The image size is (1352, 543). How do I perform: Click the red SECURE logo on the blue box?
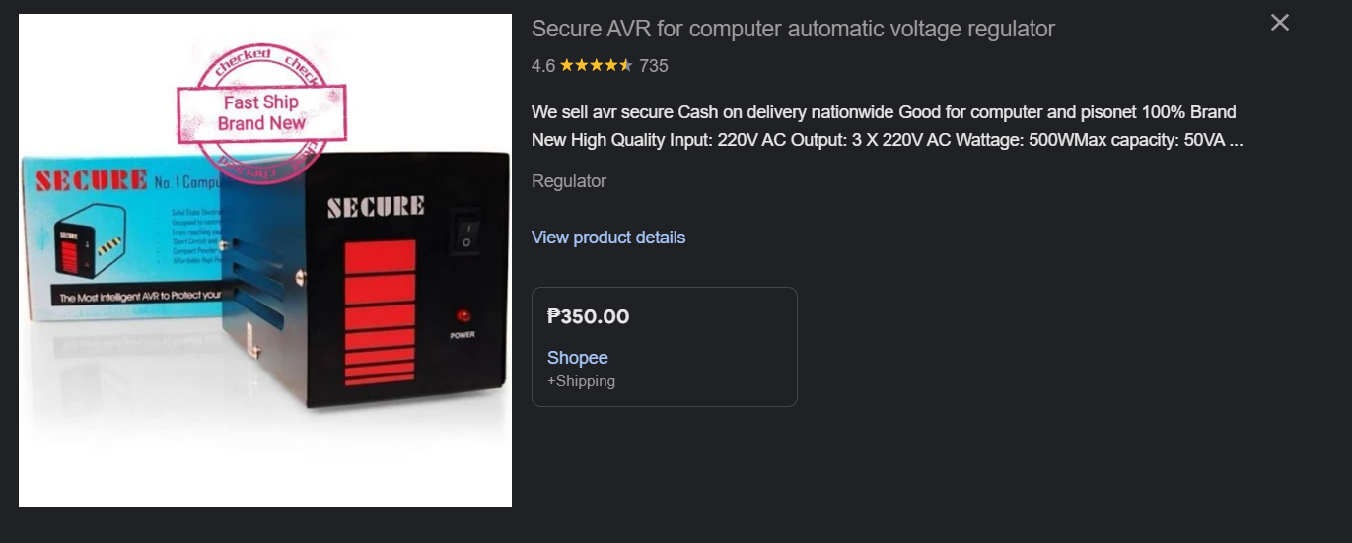point(91,180)
